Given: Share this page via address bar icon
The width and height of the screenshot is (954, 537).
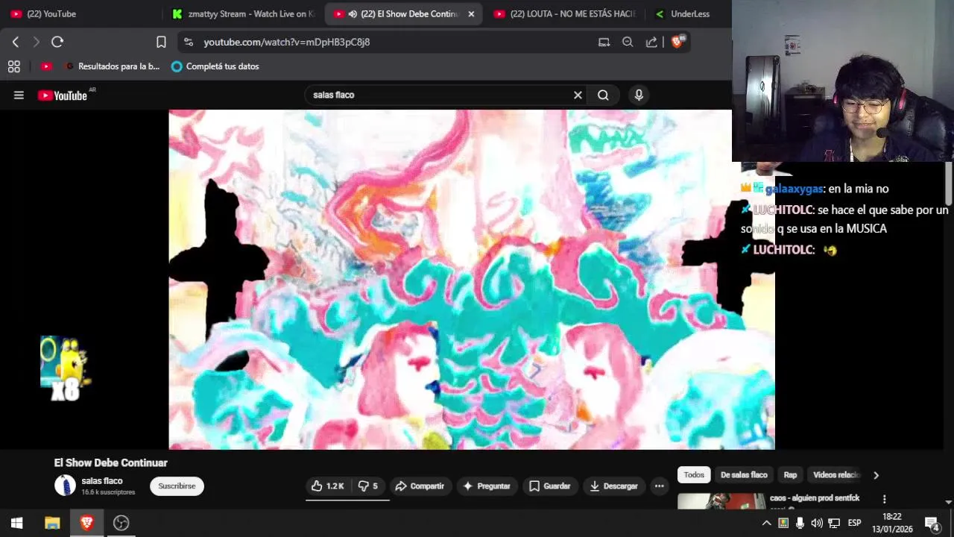Looking at the screenshot, I should pyautogui.click(x=651, y=42).
